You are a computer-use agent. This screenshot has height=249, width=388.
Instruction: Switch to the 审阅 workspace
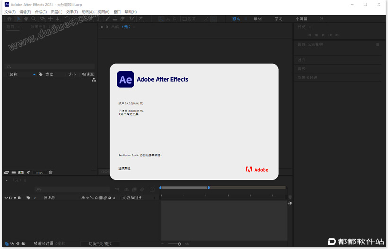point(257,19)
